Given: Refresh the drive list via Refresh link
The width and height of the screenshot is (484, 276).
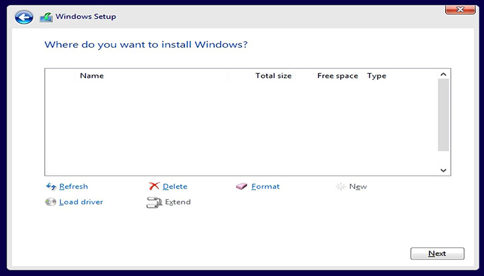Looking at the screenshot, I should pyautogui.click(x=73, y=187).
